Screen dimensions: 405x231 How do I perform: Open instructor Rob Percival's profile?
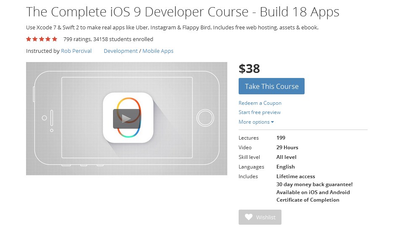pyautogui.click(x=76, y=51)
